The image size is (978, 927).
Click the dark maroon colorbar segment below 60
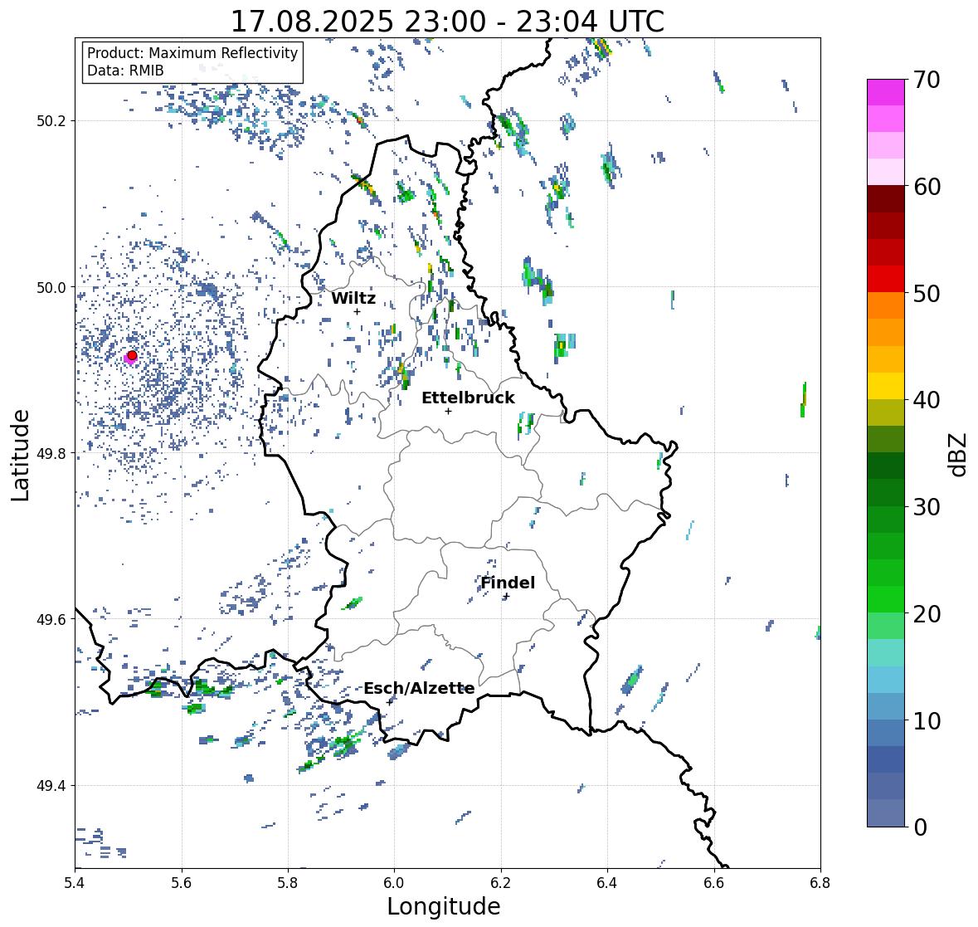pyautogui.click(x=886, y=199)
